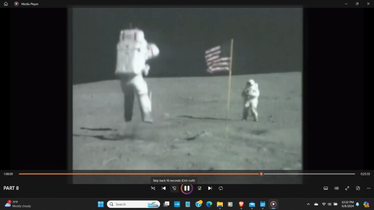Show hidden system tray icons
The height and width of the screenshot is (210, 374).
pyautogui.click(x=308, y=204)
